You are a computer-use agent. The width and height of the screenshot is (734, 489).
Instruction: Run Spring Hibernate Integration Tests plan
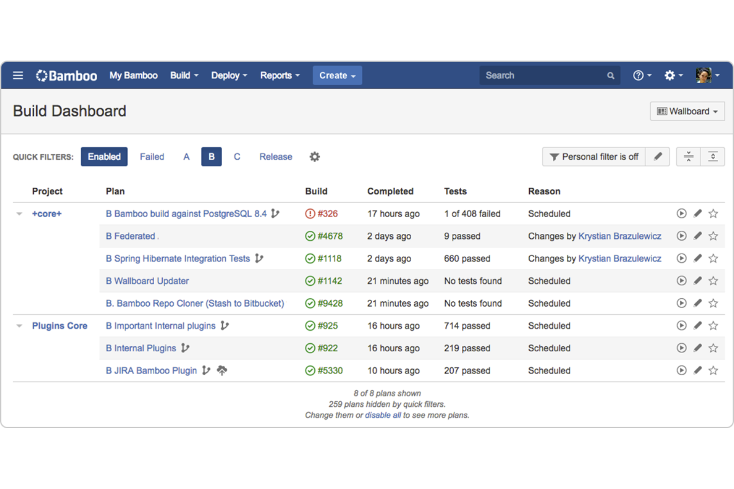coord(681,258)
